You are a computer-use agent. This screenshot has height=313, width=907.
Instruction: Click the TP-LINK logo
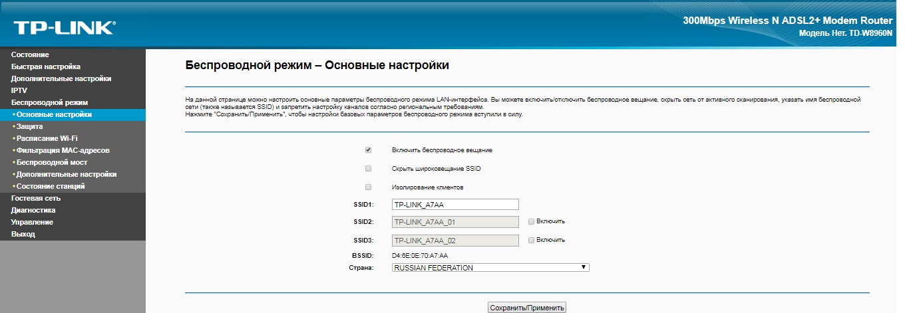pos(64,28)
